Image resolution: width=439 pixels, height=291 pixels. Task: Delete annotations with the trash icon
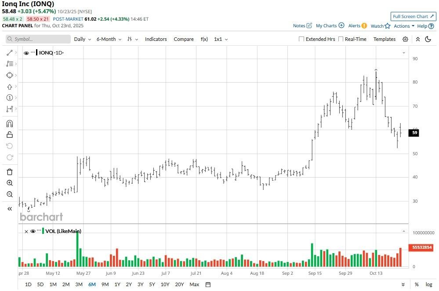10,171
